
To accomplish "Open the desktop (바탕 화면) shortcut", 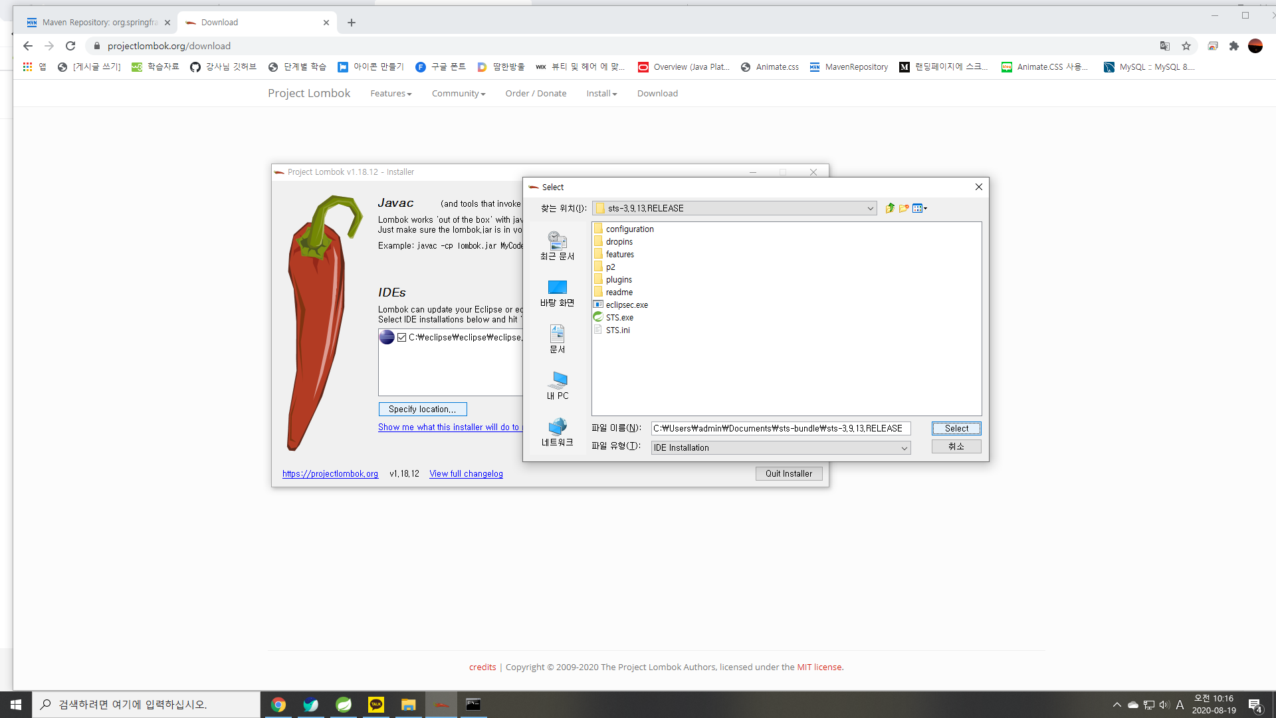I will pos(557,293).
